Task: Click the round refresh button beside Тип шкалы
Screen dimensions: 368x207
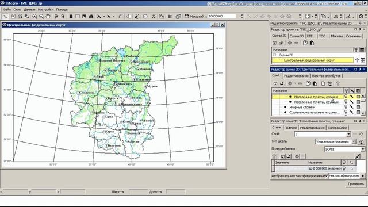Action: (362, 142)
